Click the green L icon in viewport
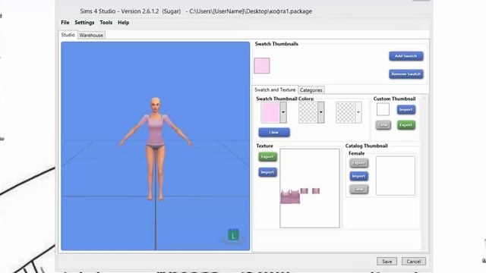486x273 pixels. point(233,235)
